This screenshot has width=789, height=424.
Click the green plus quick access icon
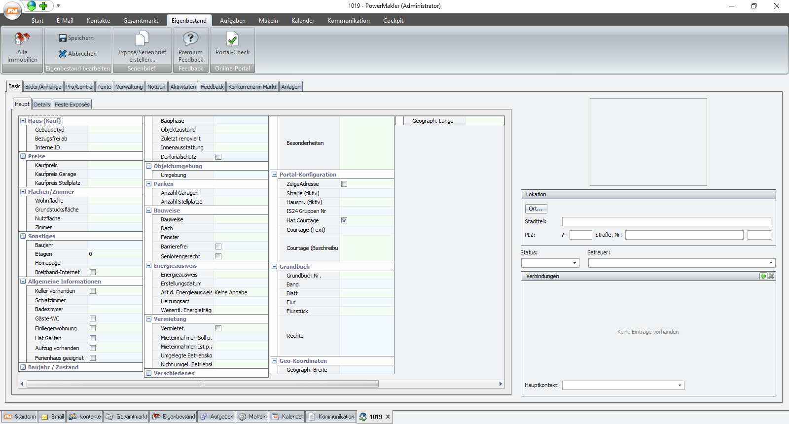click(43, 6)
